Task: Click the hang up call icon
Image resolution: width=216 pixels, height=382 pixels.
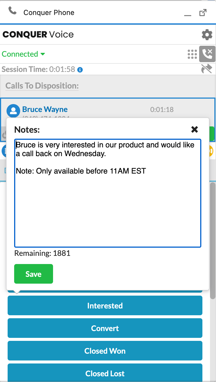Action: (x=207, y=54)
